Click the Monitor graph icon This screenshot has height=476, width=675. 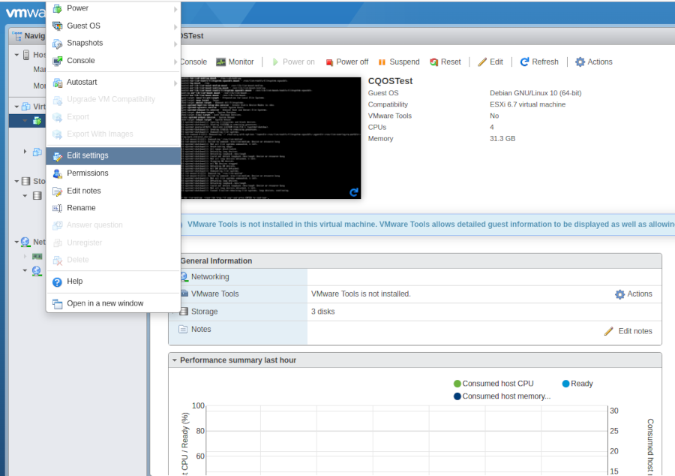pyautogui.click(x=220, y=62)
